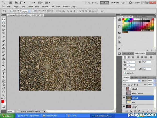This screenshot has width=157, height=118.
Task: Open the Image menu
Action: pos(15,7)
